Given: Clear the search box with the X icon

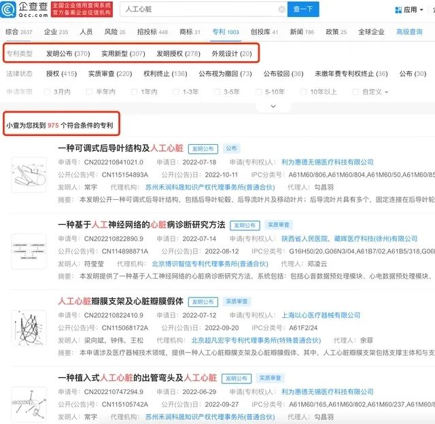Looking at the screenshot, I should [x=281, y=9].
